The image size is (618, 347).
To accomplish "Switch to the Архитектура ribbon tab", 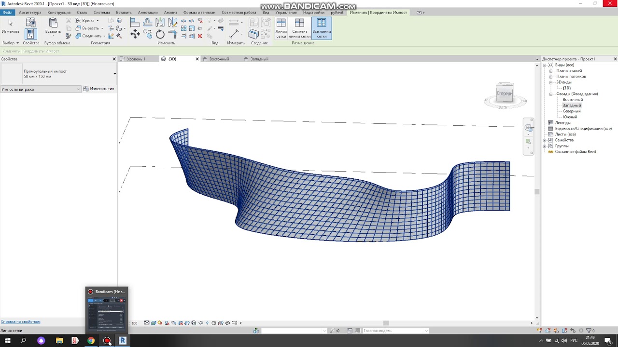I will 30,13.
